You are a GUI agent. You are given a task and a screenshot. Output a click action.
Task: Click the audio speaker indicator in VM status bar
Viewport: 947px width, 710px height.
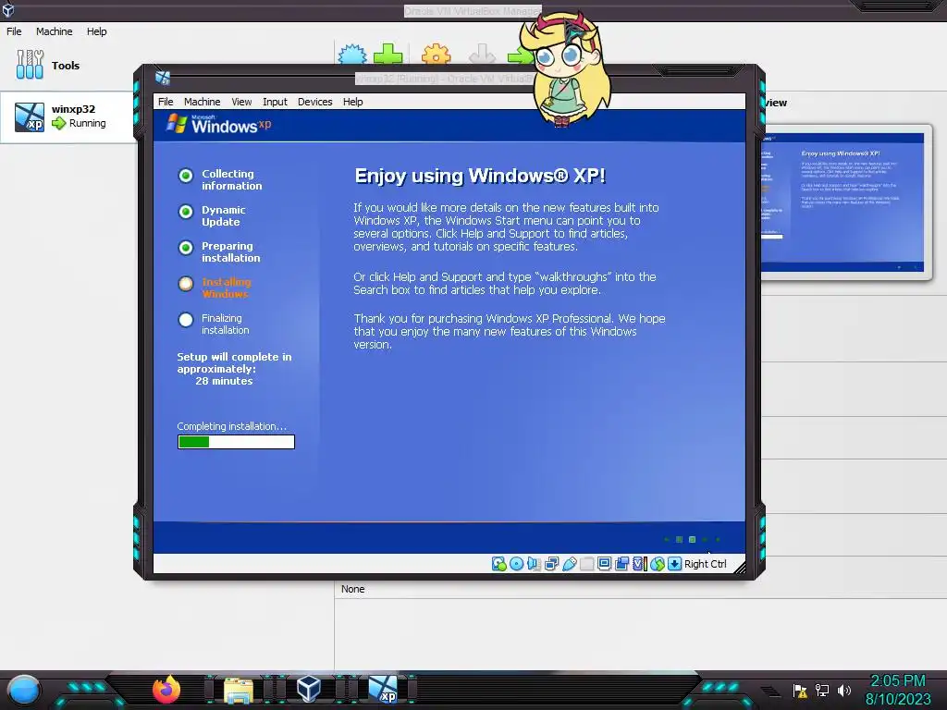coord(534,564)
